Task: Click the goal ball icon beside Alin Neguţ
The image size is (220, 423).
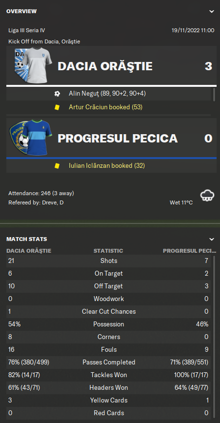Action: [57, 94]
